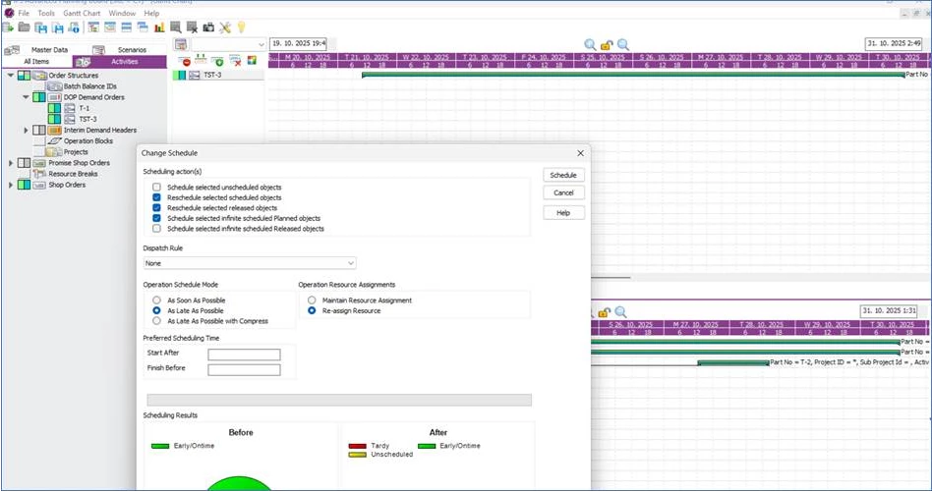Choose Maintain Resource Assignment option
This screenshot has height=492, width=932.
(x=312, y=301)
